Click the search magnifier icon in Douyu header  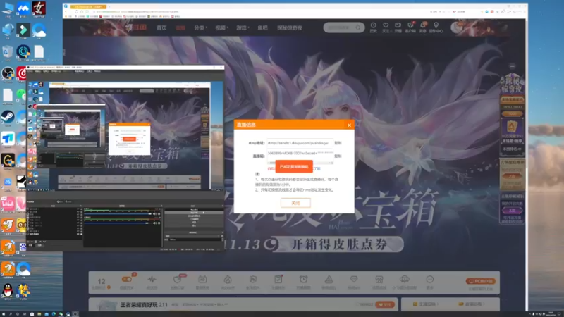pyautogui.click(x=358, y=27)
